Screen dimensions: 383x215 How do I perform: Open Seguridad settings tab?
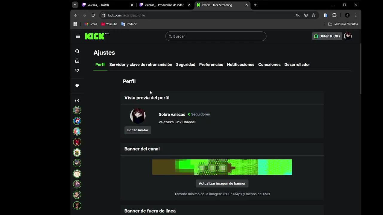click(186, 64)
